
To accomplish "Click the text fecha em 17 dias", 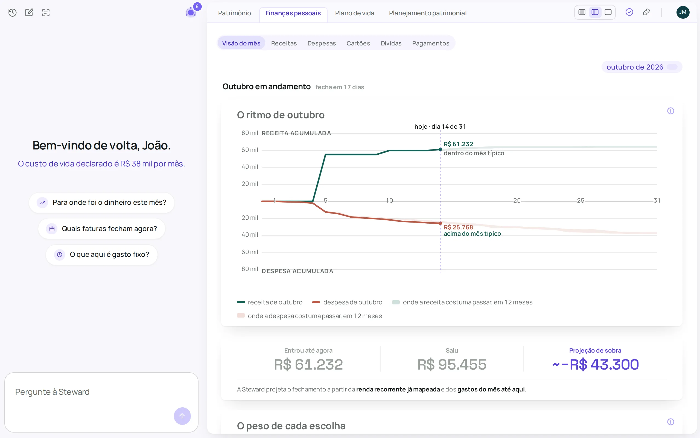I will pos(340,87).
